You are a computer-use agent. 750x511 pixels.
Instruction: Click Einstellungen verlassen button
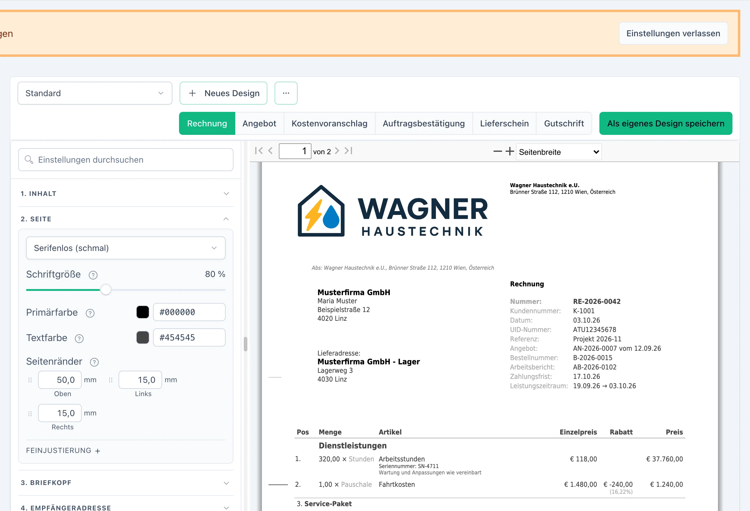[673, 33]
